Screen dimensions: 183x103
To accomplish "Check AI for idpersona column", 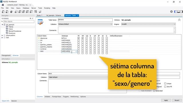I will coord(103,38).
